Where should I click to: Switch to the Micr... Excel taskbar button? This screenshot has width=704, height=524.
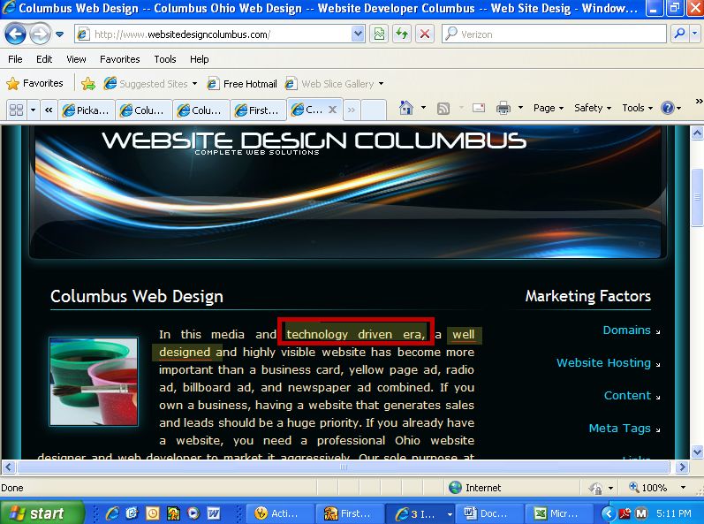pyautogui.click(x=560, y=513)
